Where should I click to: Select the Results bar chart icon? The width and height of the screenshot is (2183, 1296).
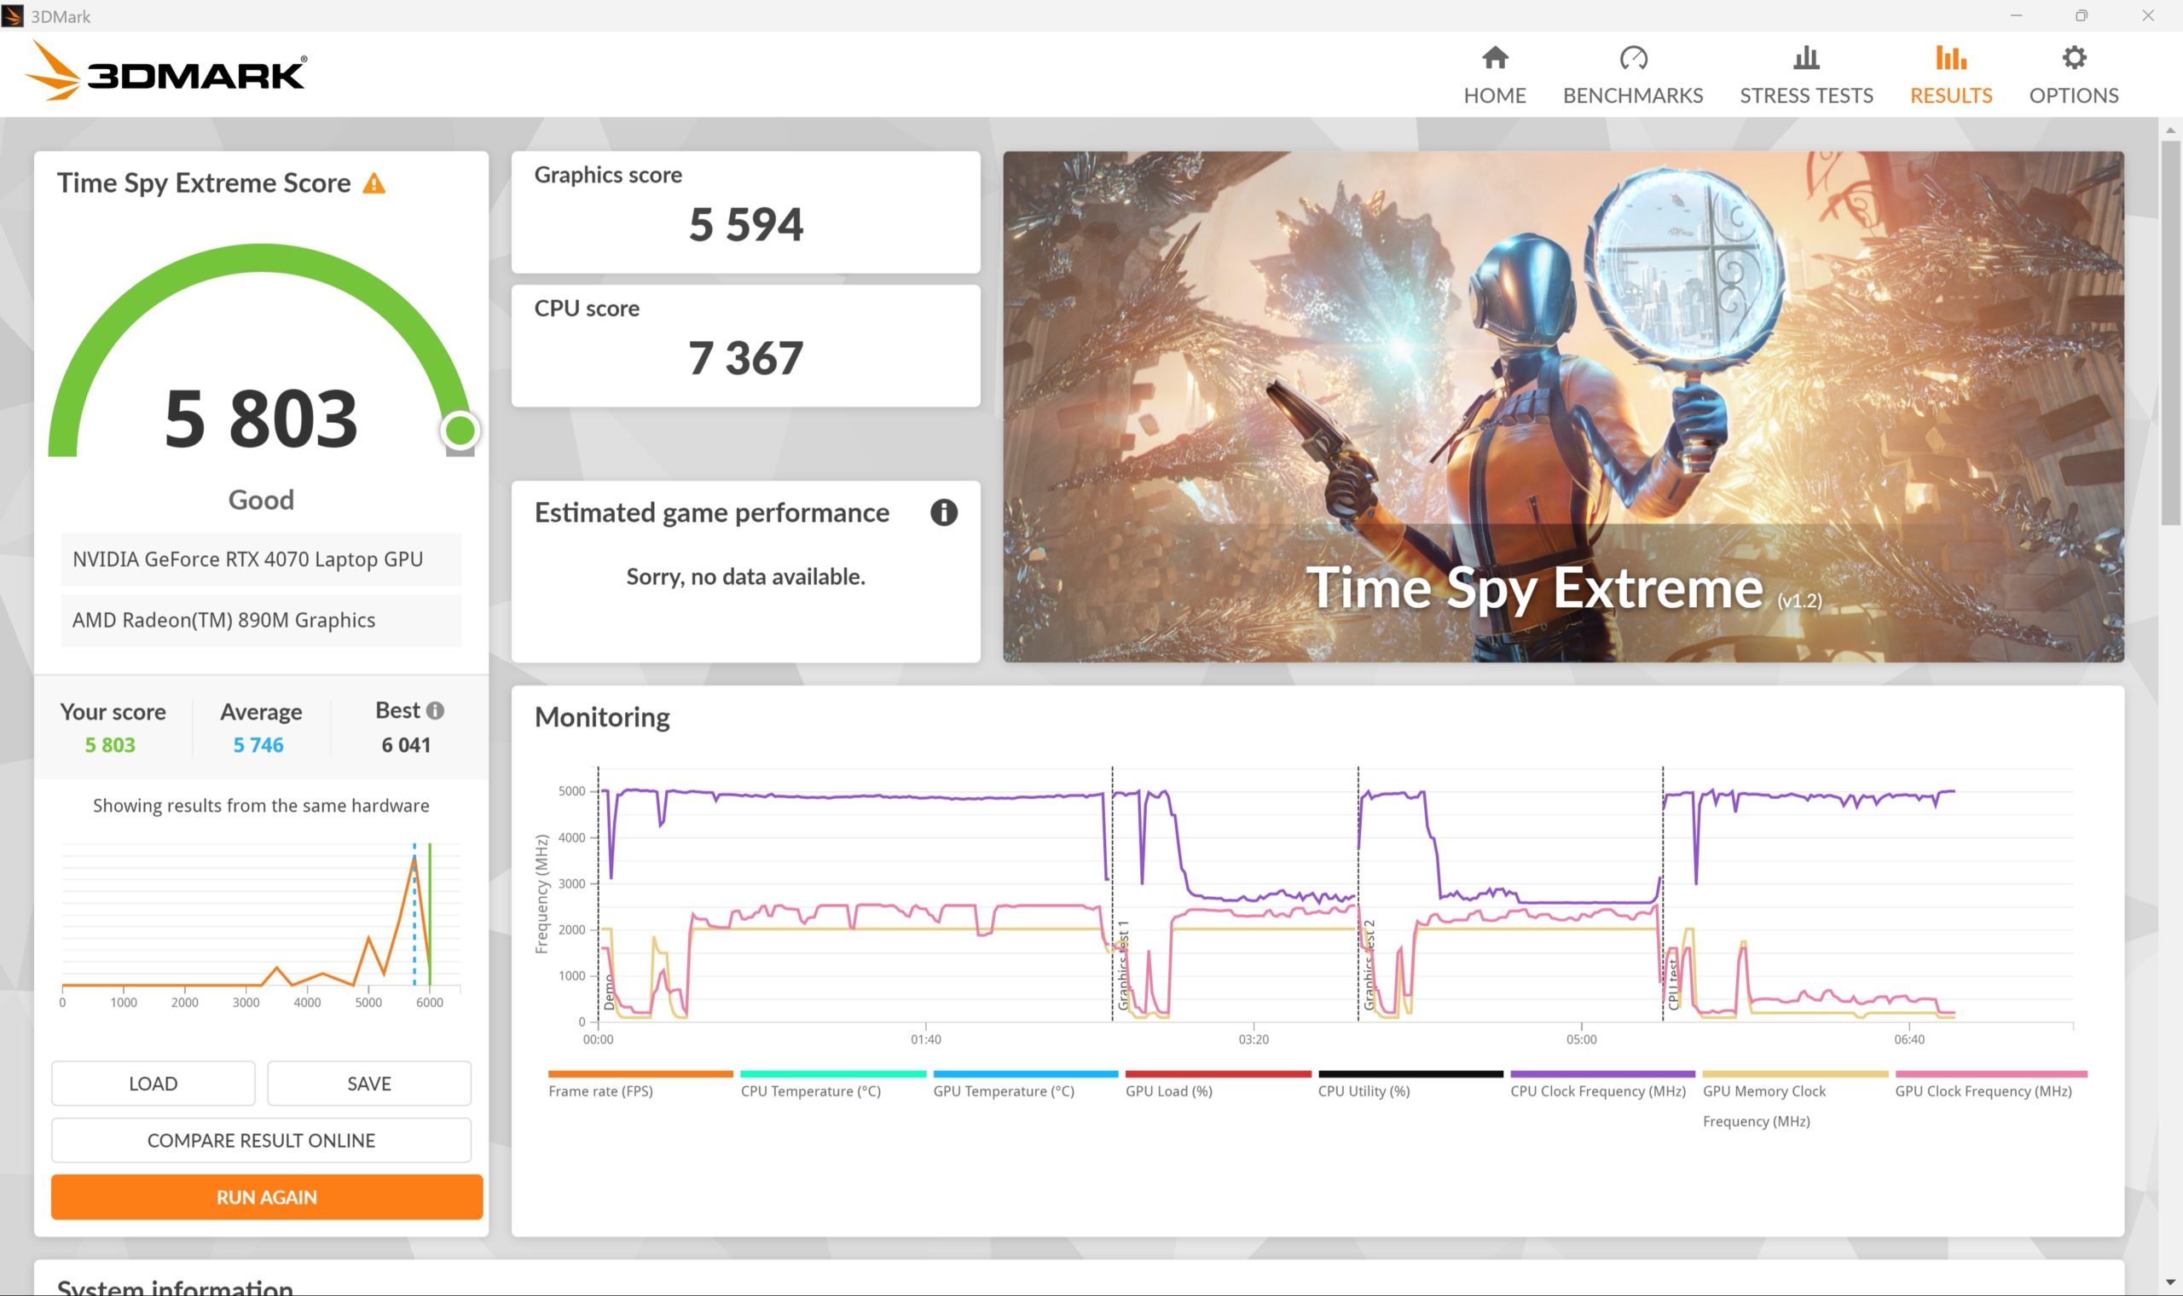[x=1950, y=58]
